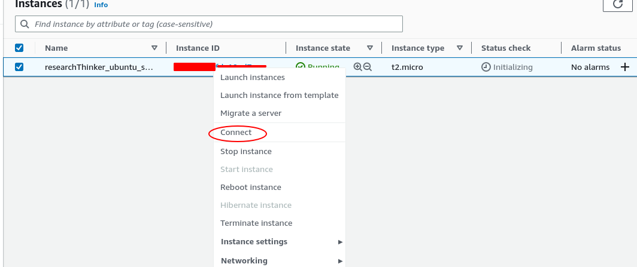The width and height of the screenshot is (637, 267).
Task: Click the search magnifier icon
Action: point(25,24)
